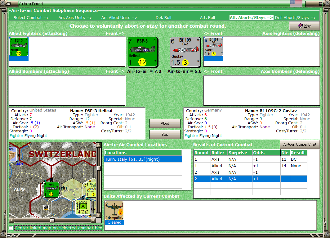
Task: Click Name: Bf 109G-2 Gustav in info panel
Action: click(x=271, y=111)
